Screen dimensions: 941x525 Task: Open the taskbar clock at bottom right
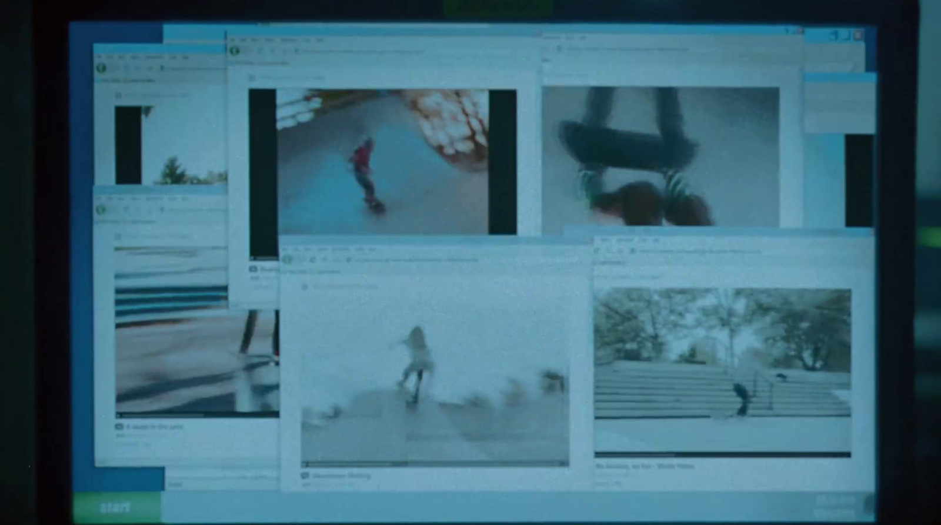pyautogui.click(x=834, y=506)
